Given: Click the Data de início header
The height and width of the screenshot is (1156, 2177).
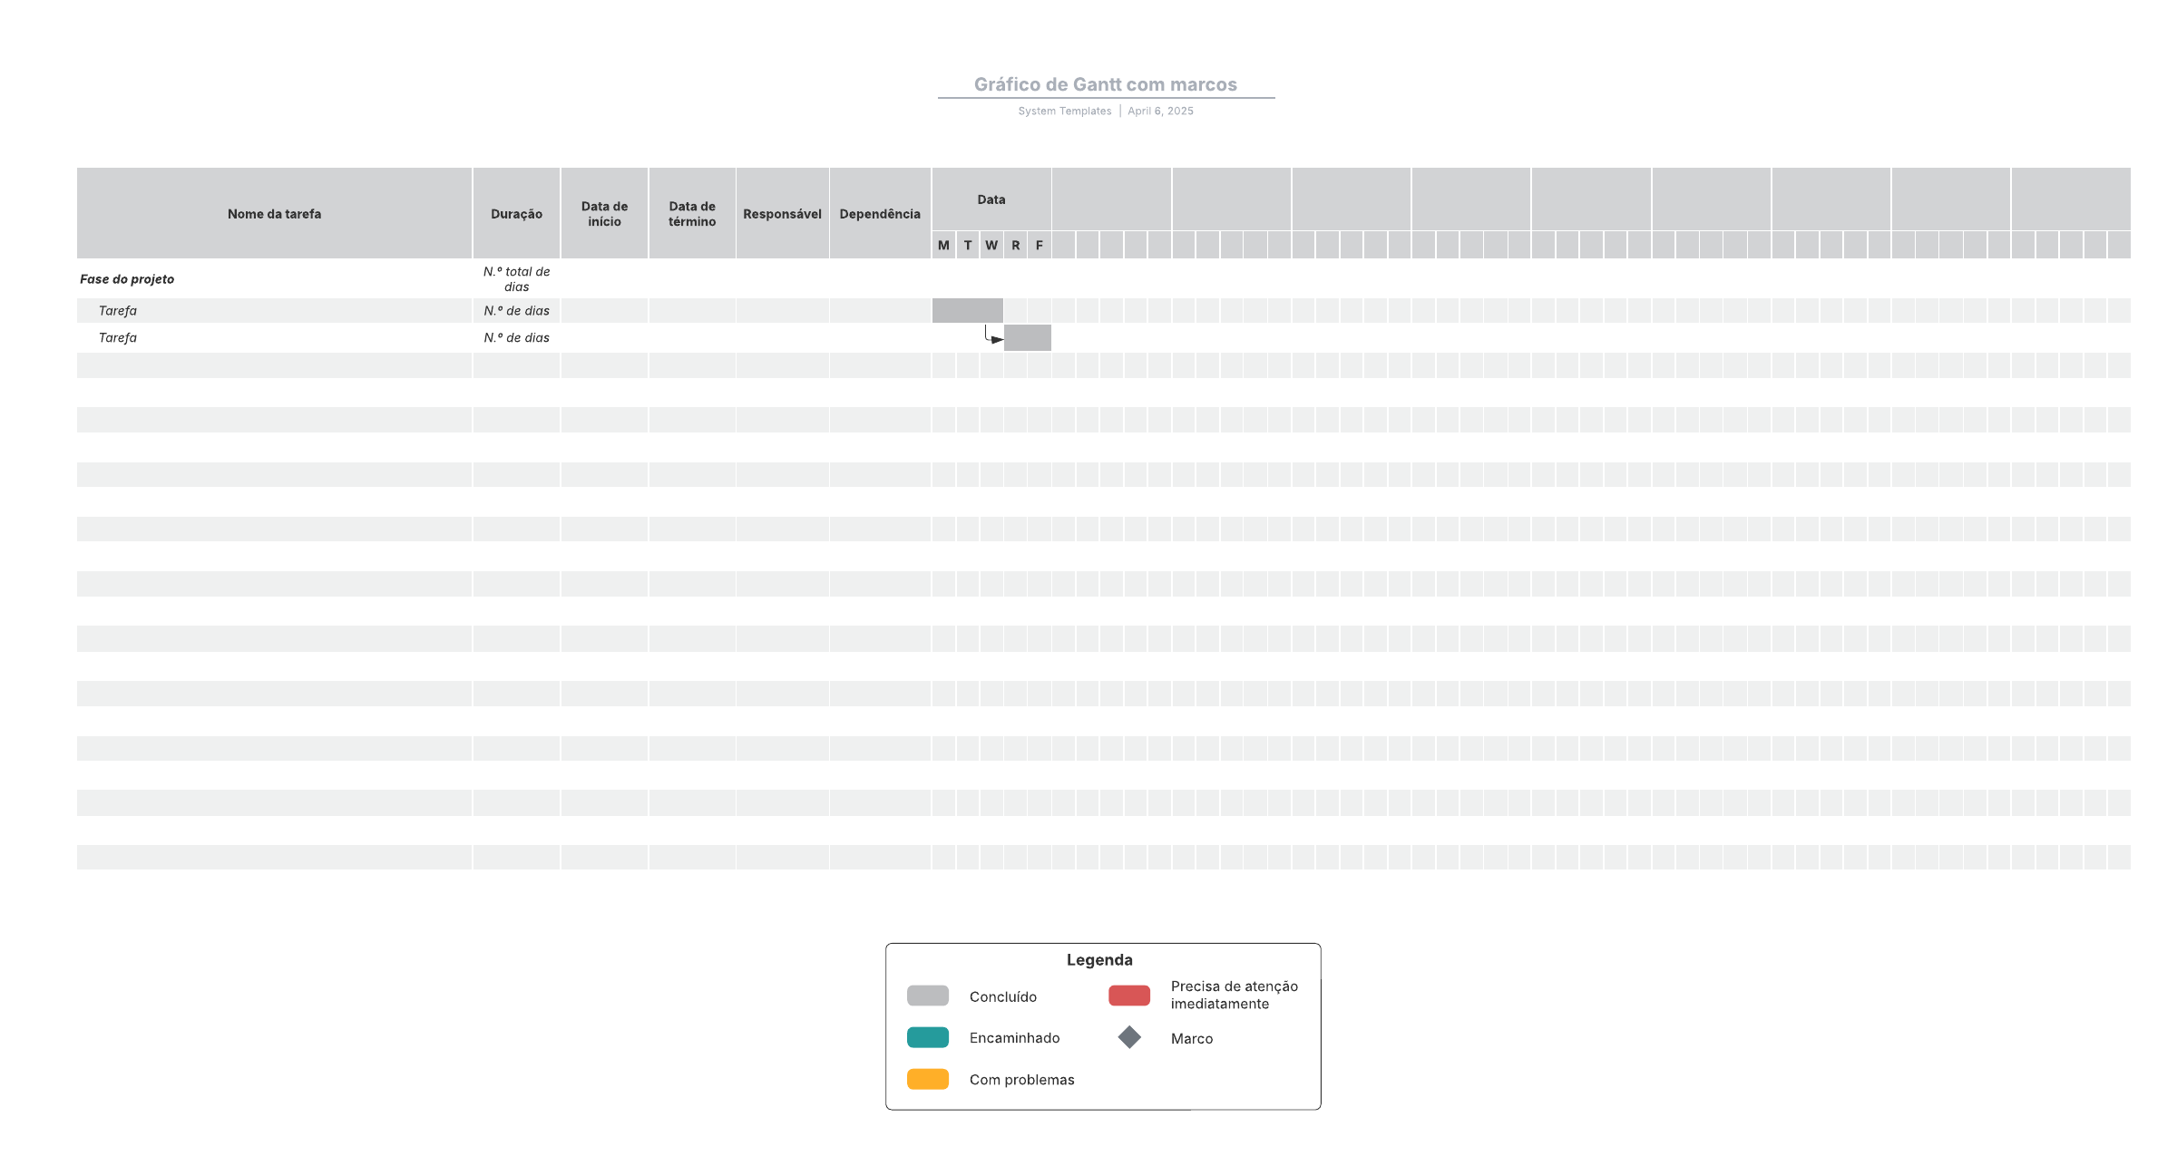Looking at the screenshot, I should click(x=604, y=214).
